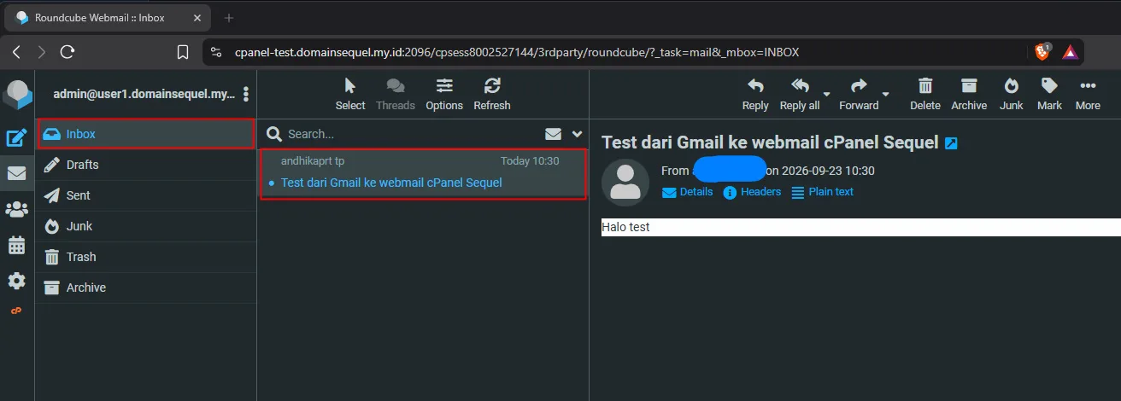Viewport: 1121px width, 401px height.
Task: Open the Mail section in sidebar
Action: [x=17, y=173]
